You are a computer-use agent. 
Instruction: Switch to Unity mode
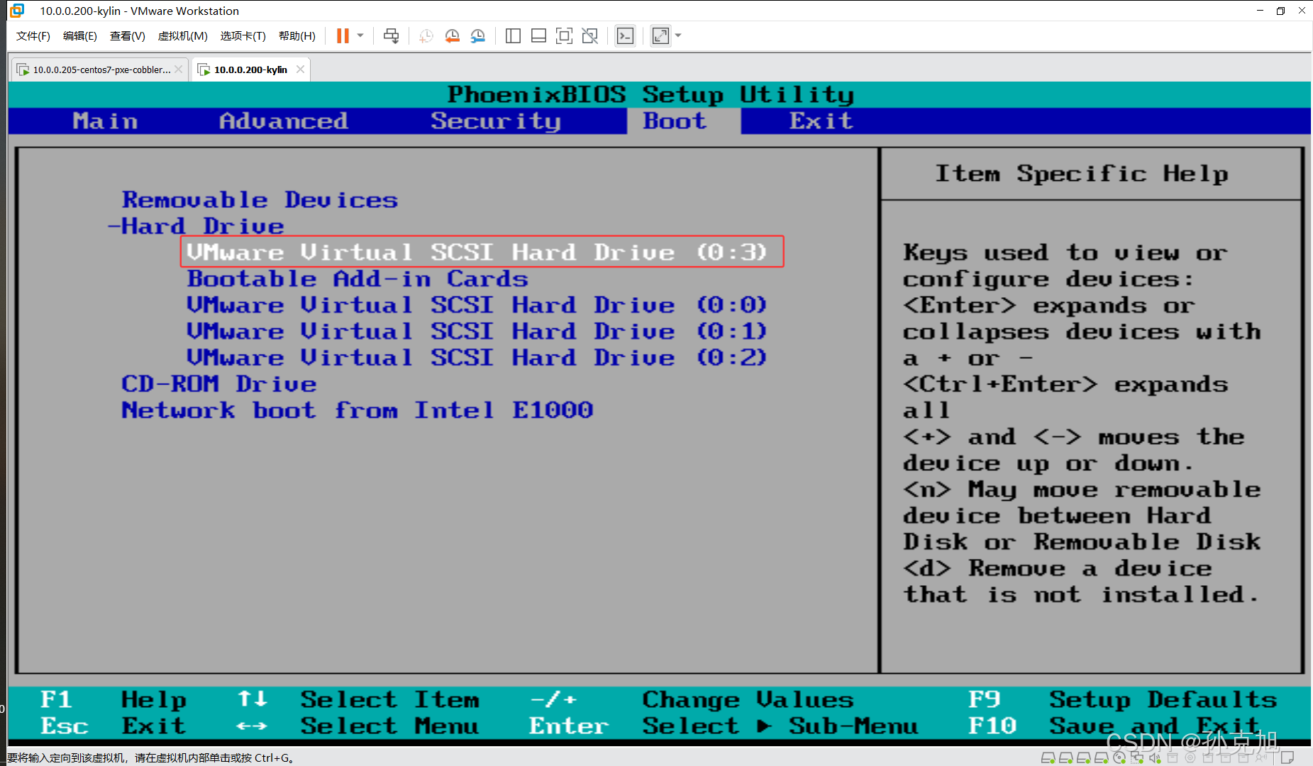[x=589, y=35]
